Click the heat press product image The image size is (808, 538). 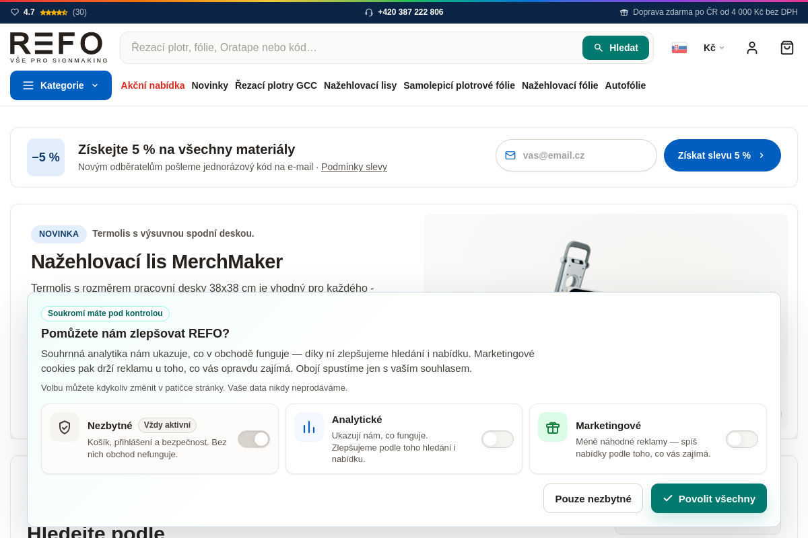(605, 253)
